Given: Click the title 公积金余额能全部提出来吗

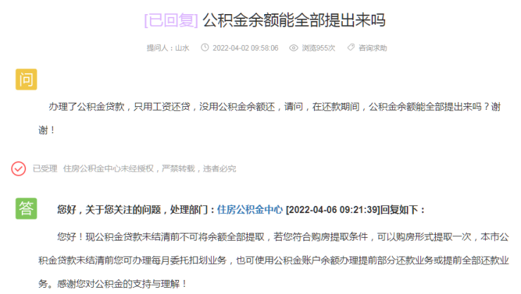Looking at the screenshot, I should (294, 20).
